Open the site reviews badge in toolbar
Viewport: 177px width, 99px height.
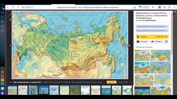[x=144, y=7]
